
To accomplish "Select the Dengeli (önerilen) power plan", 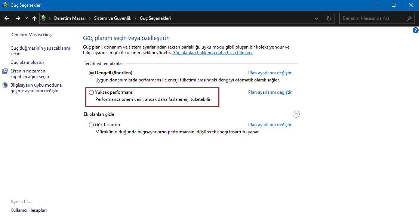I will pos(92,73).
